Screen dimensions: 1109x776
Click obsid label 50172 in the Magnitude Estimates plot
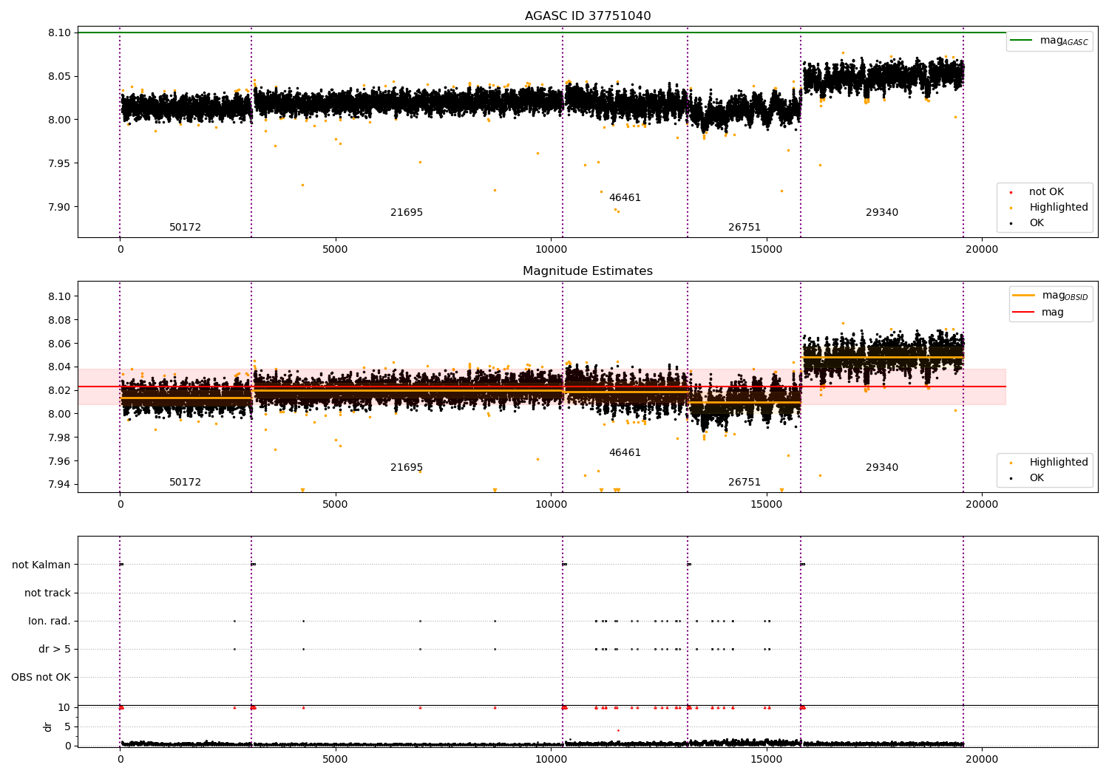[185, 483]
